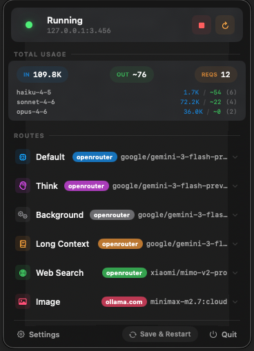Select google/gemini-3-flash-prev… model on Think row

170,186
